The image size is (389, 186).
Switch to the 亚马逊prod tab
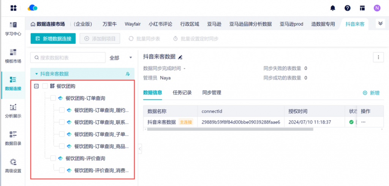292,24
